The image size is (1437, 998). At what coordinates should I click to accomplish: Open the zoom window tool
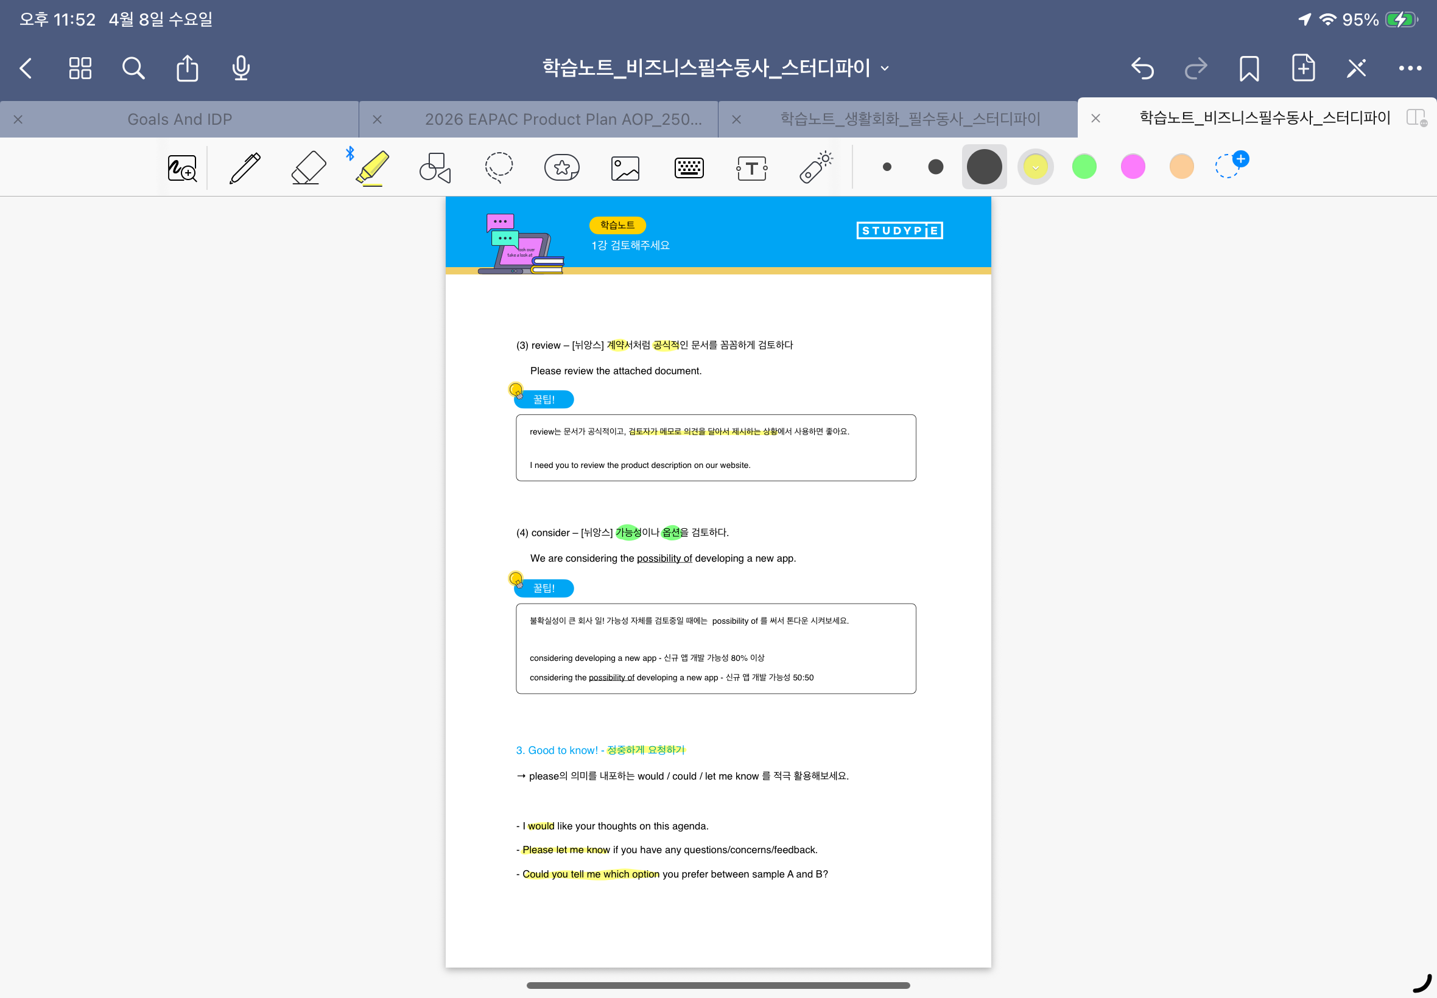182,167
